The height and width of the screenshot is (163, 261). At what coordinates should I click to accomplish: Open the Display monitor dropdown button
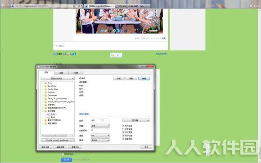pyautogui.click(x=136, y=120)
